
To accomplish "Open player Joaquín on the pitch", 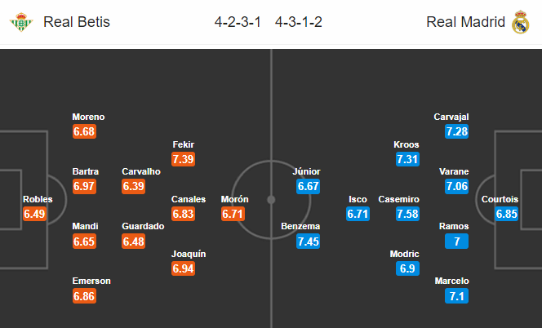I will point(189,254).
